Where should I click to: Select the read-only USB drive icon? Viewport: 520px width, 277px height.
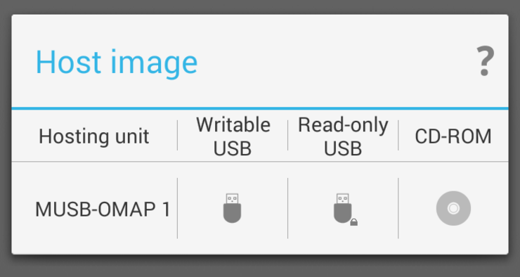345,210
